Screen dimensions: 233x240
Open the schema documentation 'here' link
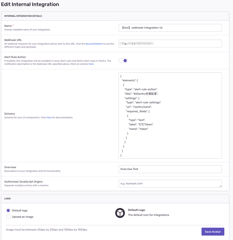[49, 118]
